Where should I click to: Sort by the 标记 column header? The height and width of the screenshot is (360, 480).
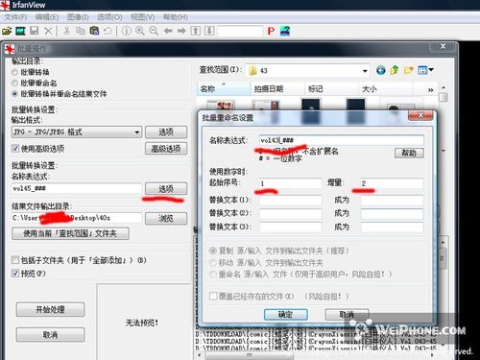tap(331, 88)
